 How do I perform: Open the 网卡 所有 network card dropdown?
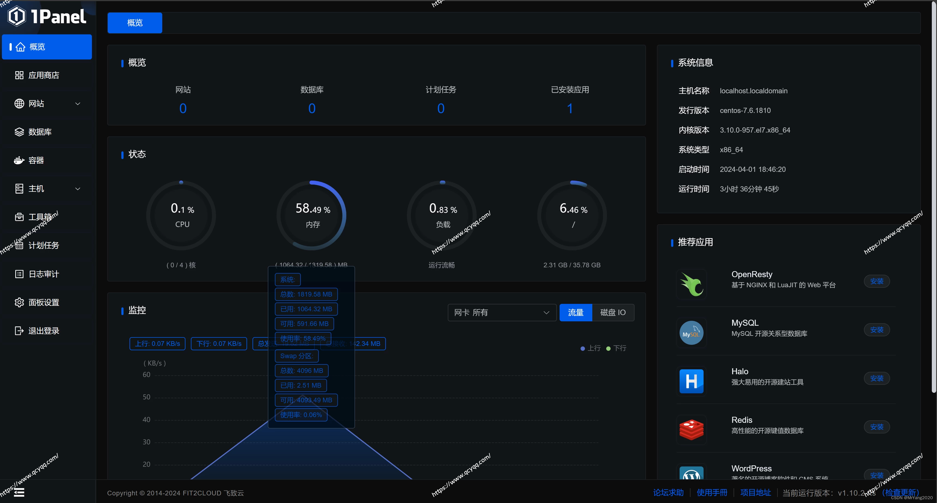[501, 312]
